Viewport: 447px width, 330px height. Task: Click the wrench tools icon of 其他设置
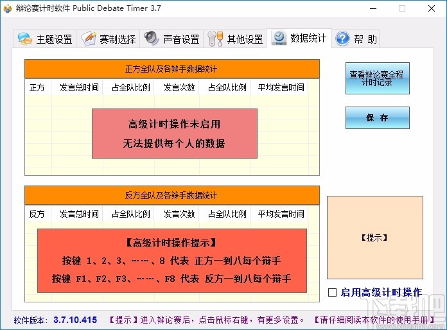215,39
